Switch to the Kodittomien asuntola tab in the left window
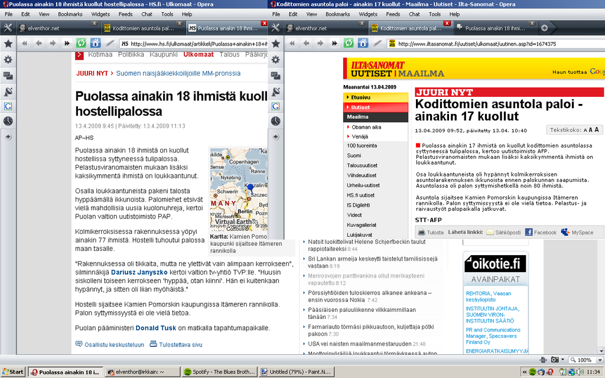The image size is (605, 378). (143, 28)
